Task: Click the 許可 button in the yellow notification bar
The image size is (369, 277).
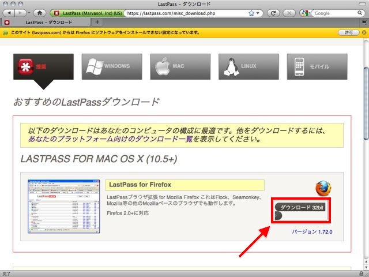Action: [x=348, y=32]
